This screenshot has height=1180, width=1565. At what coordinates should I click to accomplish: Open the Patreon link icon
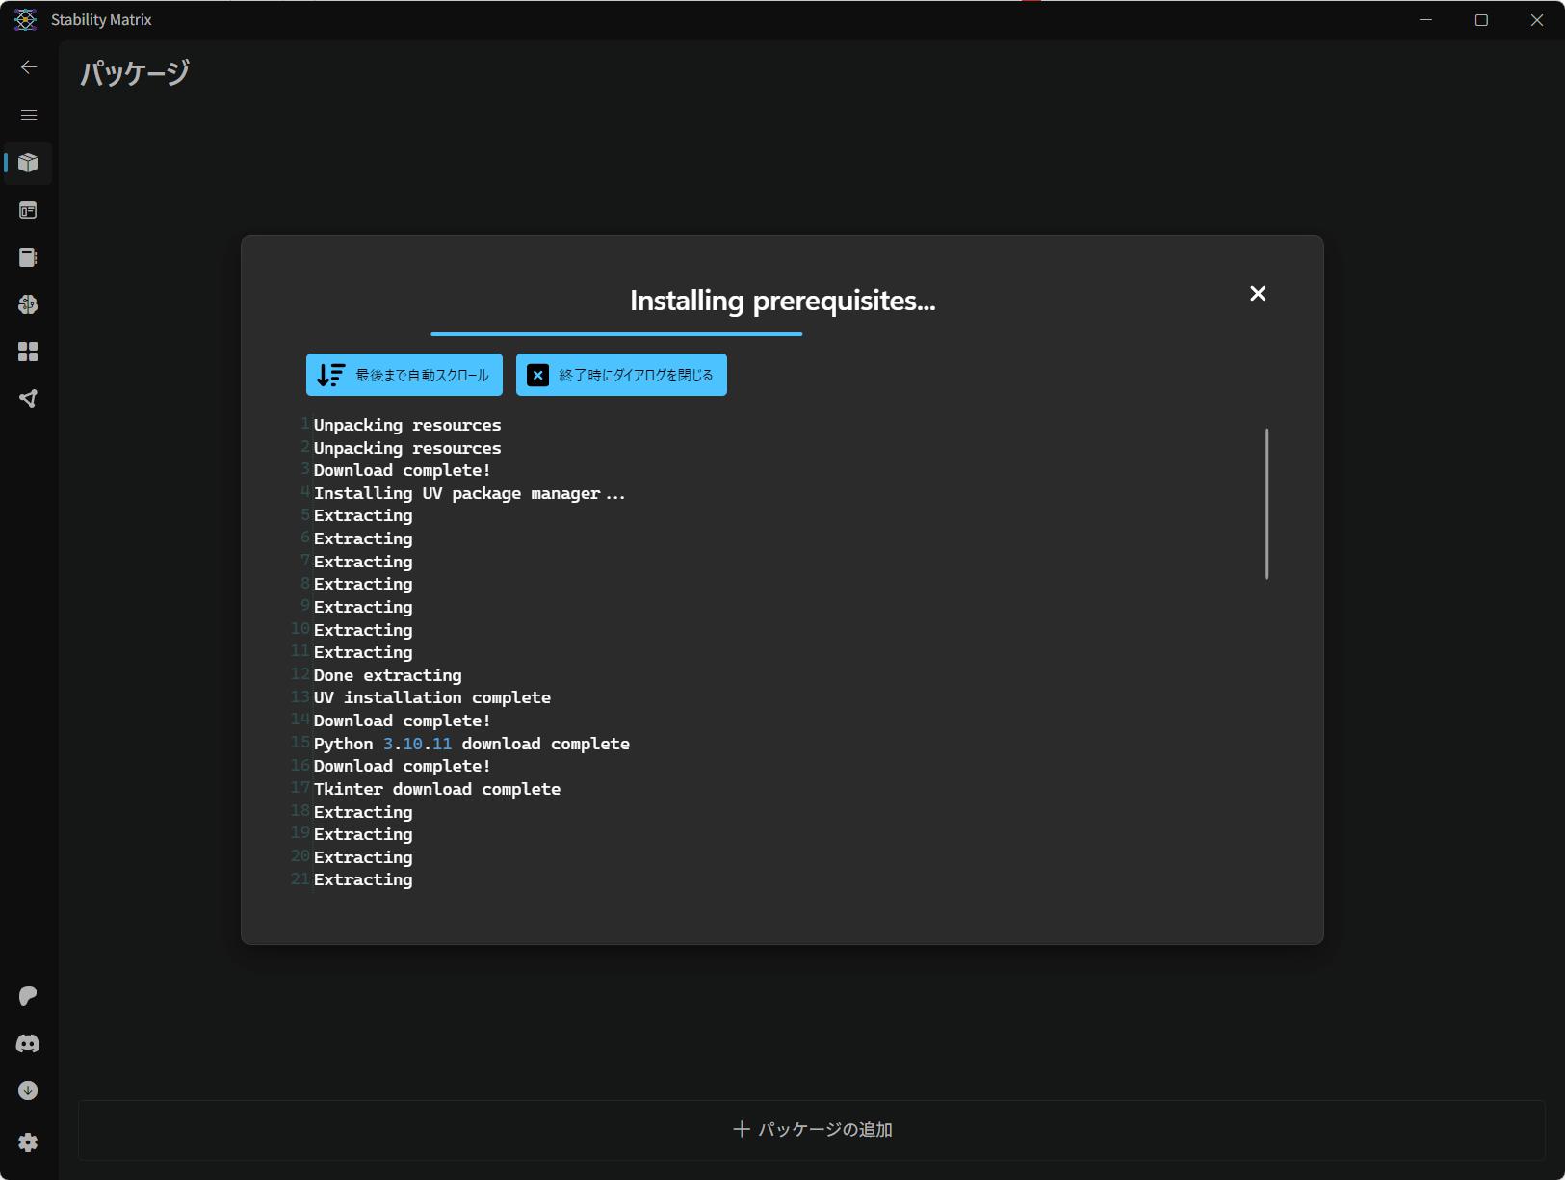(x=28, y=995)
